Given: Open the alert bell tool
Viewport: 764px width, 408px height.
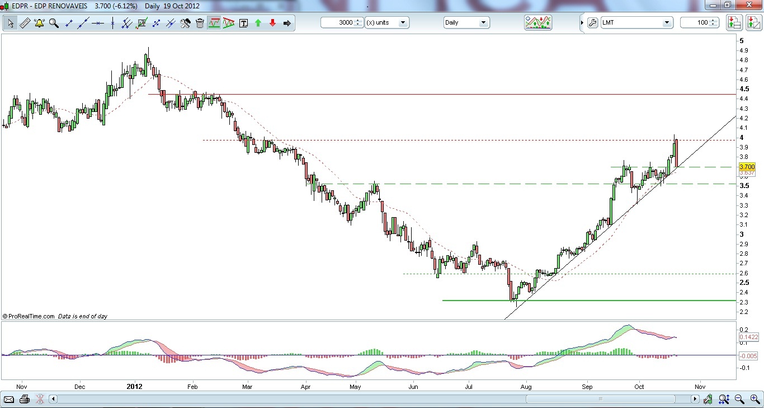Looking at the screenshot, I should [x=39, y=23].
